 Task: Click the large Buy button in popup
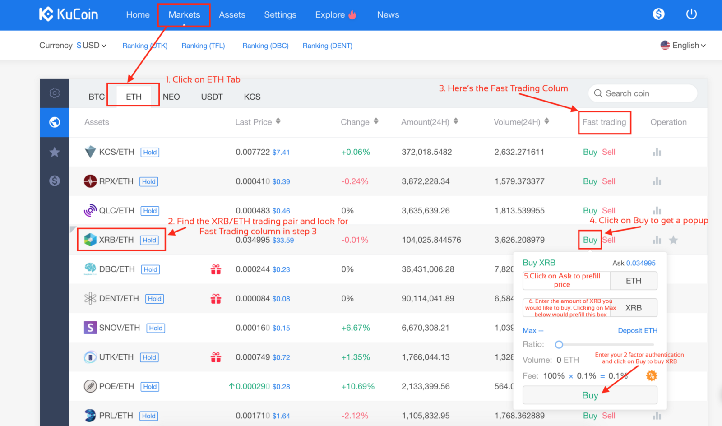coord(590,395)
